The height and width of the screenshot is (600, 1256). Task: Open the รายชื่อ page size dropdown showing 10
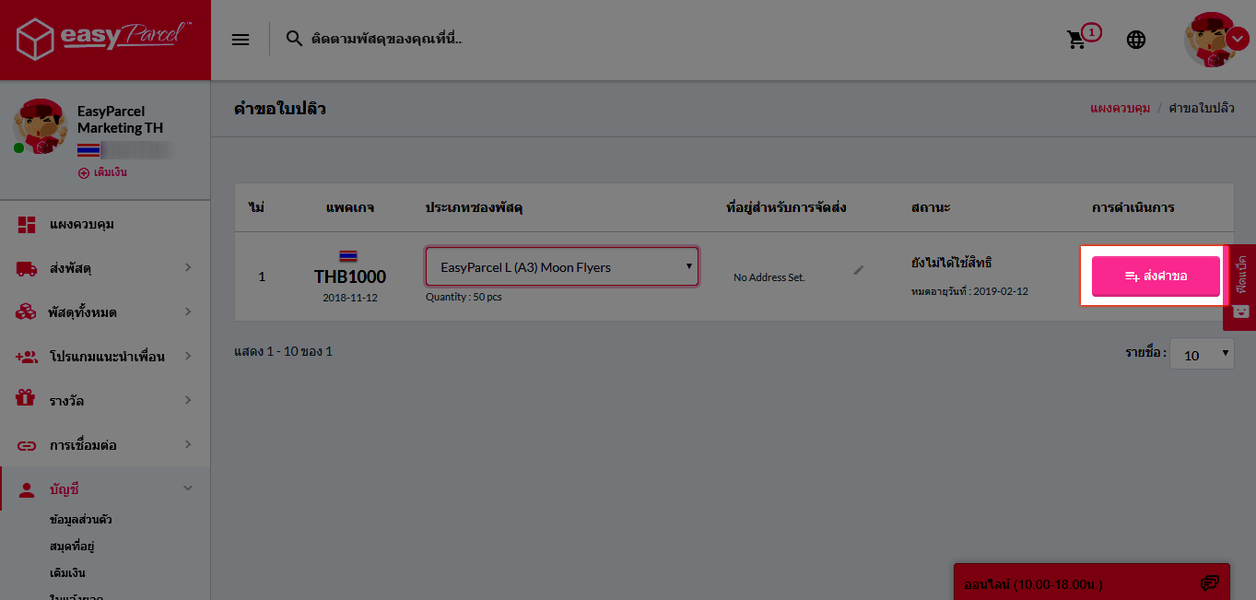1202,354
